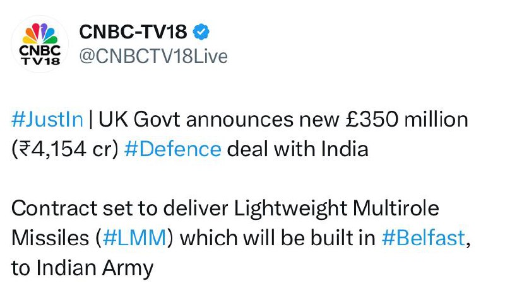The image size is (505, 308).
Task: Click the CNBC-TV18 profile avatar
Action: coord(40,43)
